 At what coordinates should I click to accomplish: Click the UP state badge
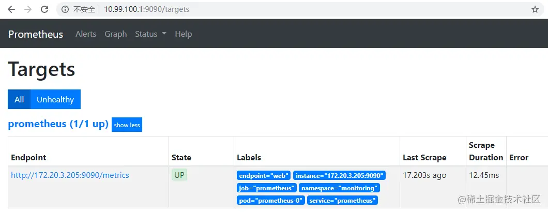pos(179,175)
